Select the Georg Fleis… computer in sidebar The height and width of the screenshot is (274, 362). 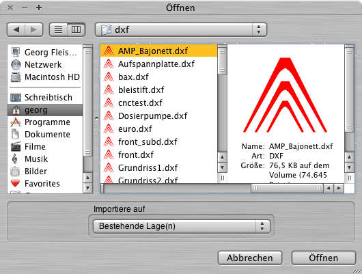click(45, 52)
